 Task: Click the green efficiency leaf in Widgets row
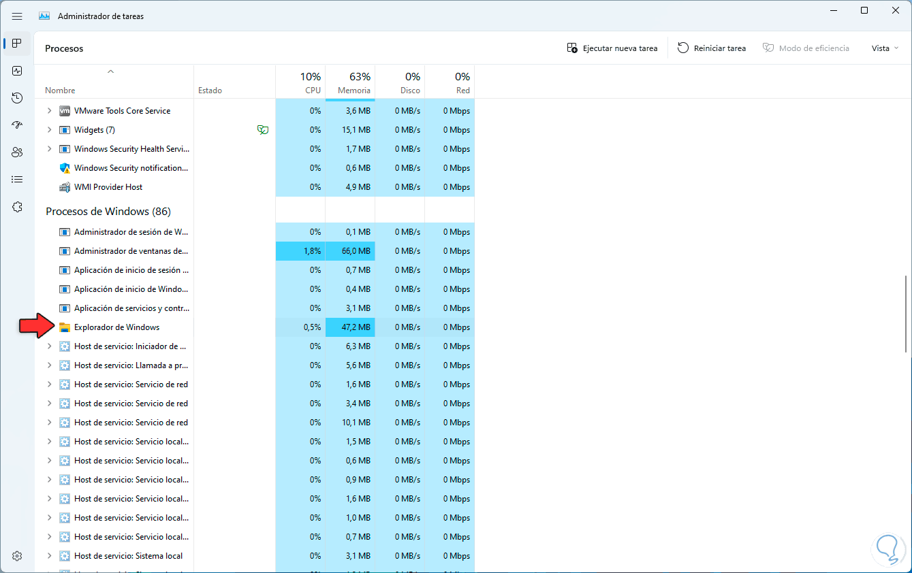coord(262,130)
